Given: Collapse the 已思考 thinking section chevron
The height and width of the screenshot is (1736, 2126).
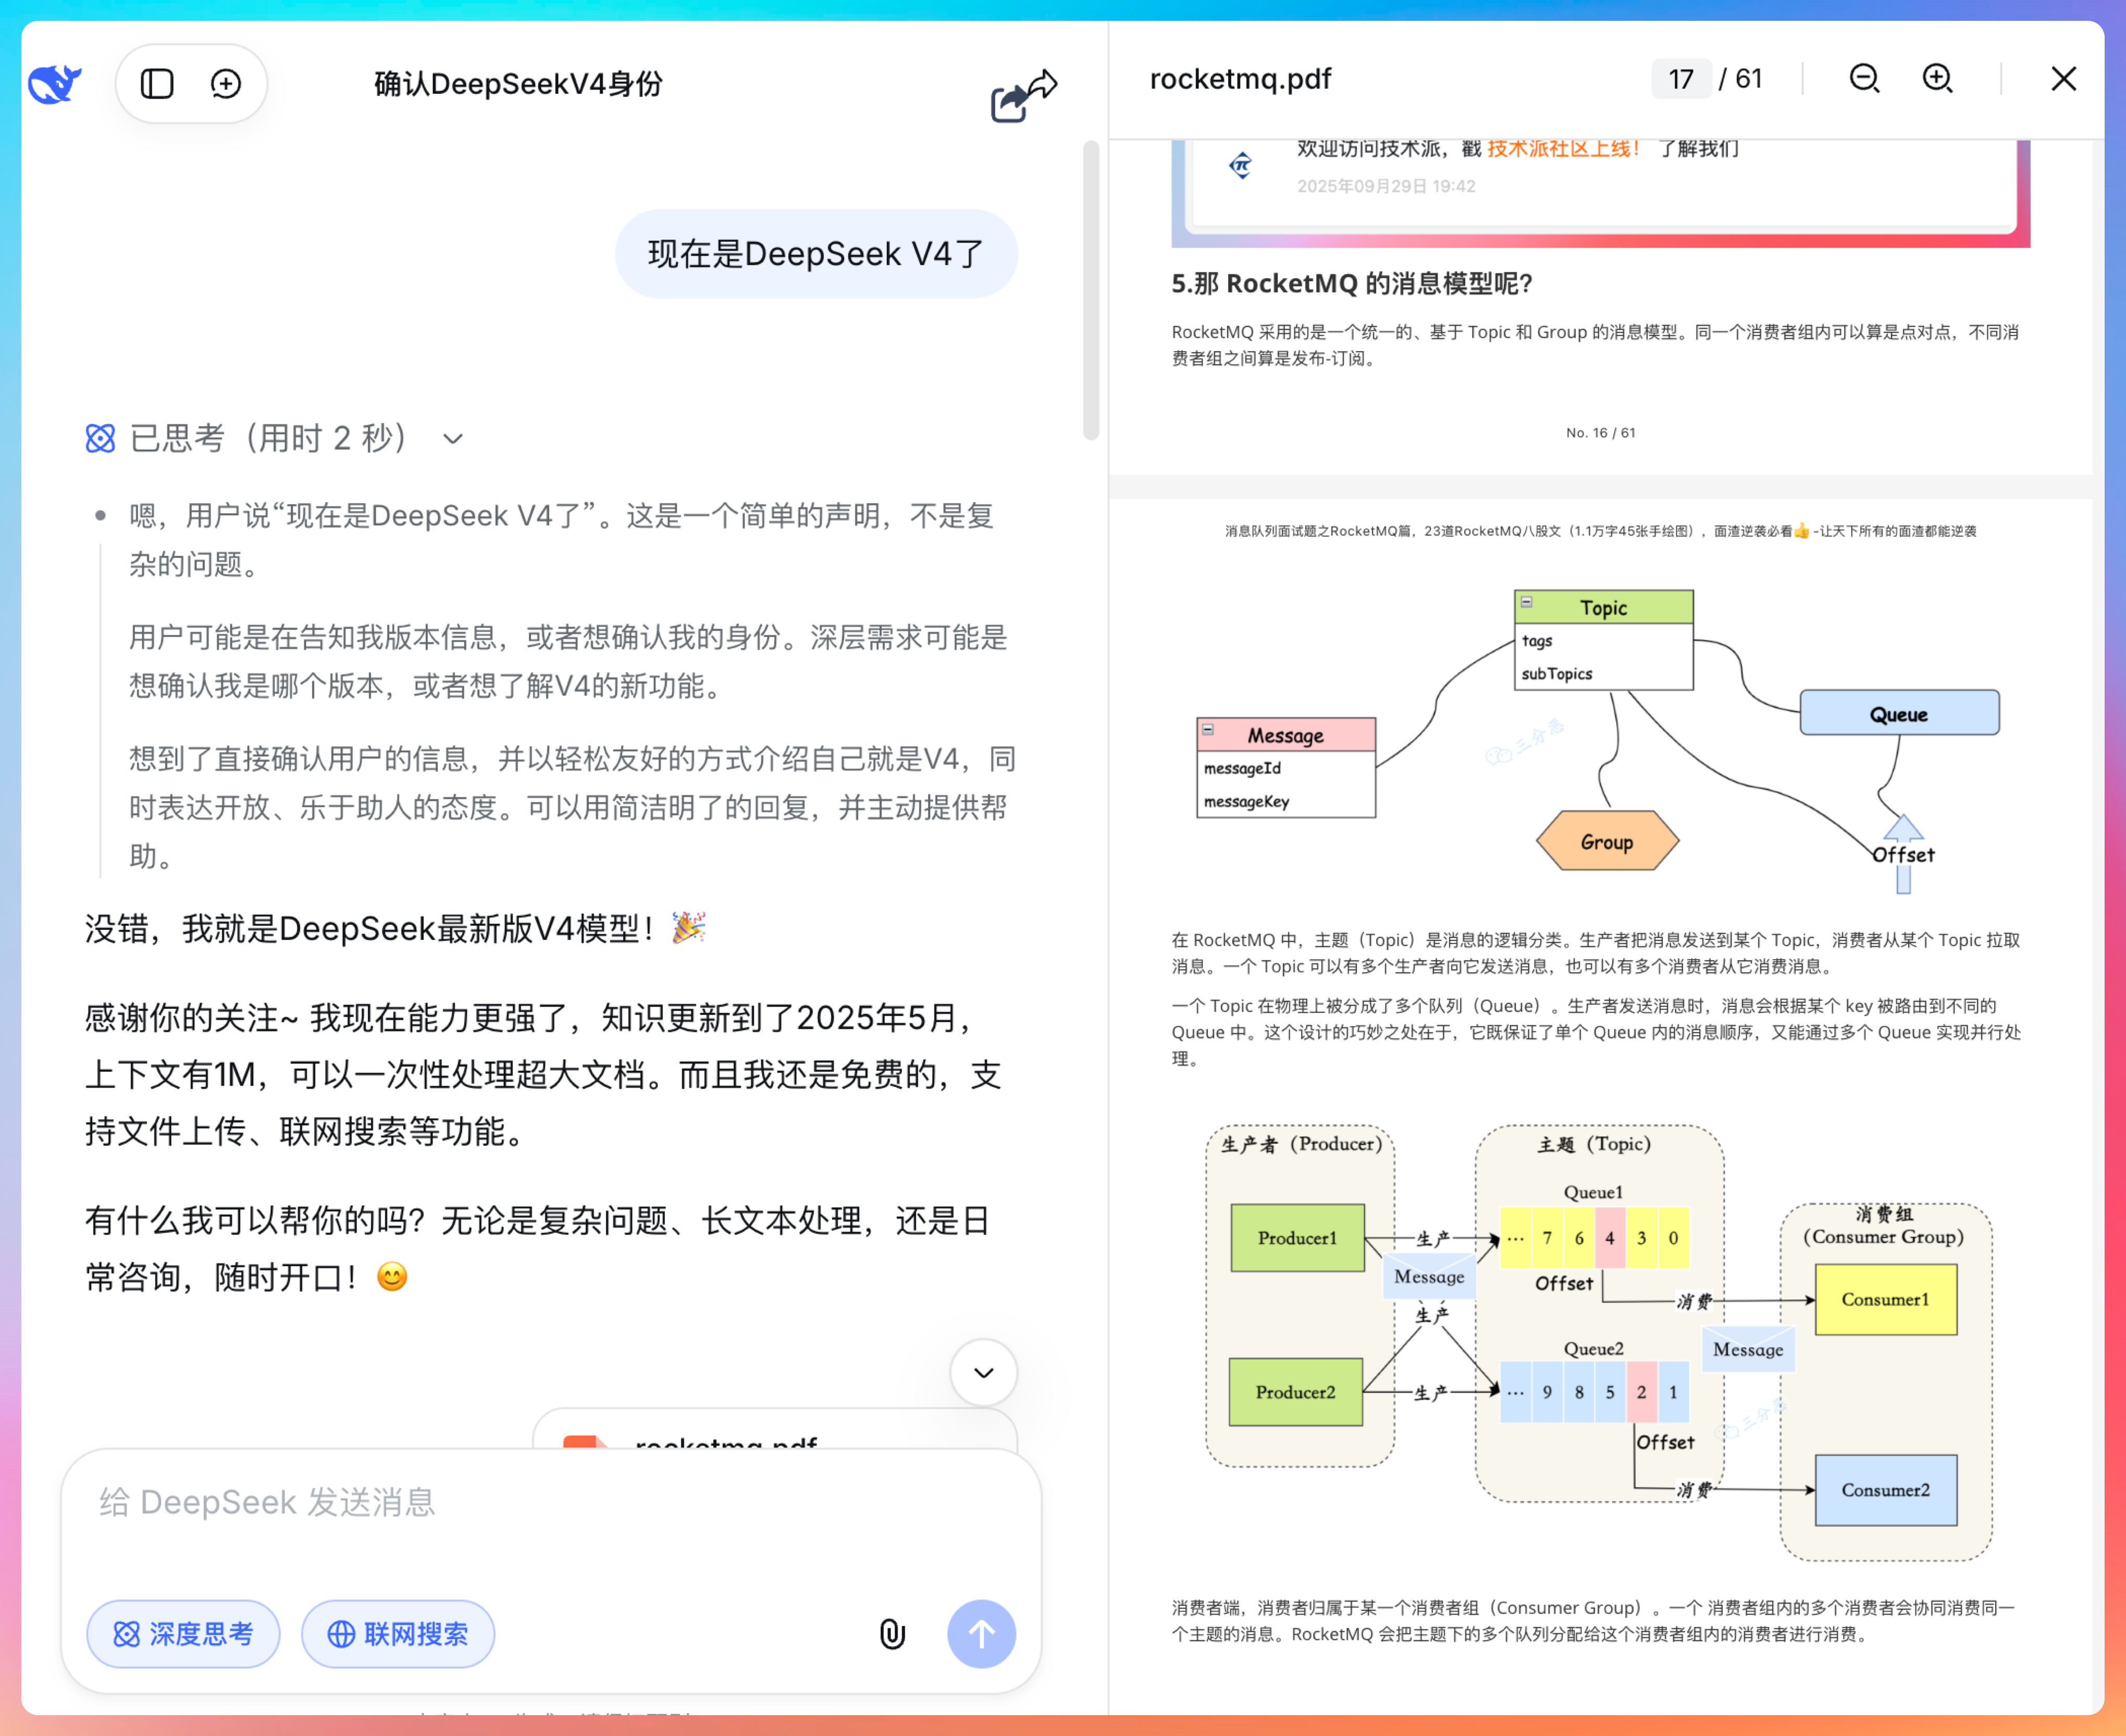Looking at the screenshot, I should tap(453, 439).
